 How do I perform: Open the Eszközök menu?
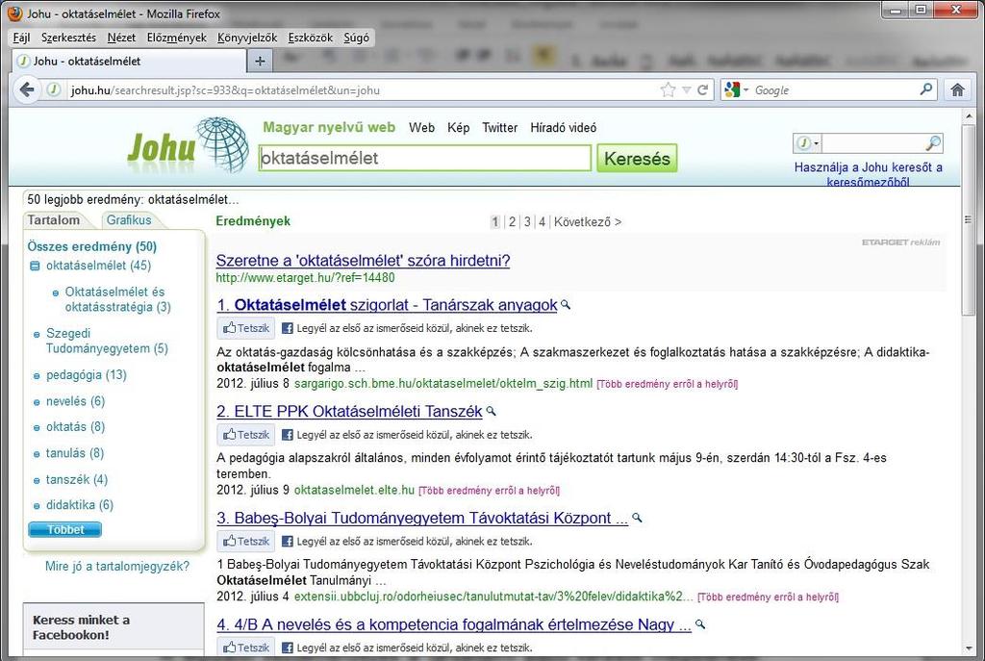click(x=311, y=38)
